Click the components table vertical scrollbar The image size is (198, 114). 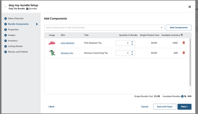click(190, 62)
